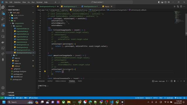187x105 pixels.
Task: Collapse the src folder
Action: [10, 21]
